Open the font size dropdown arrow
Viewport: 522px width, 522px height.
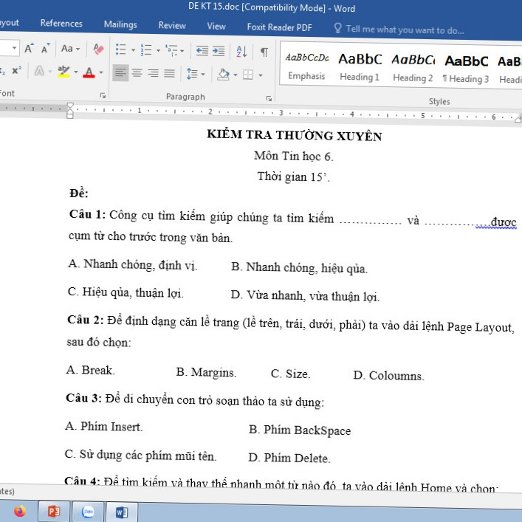(14, 48)
